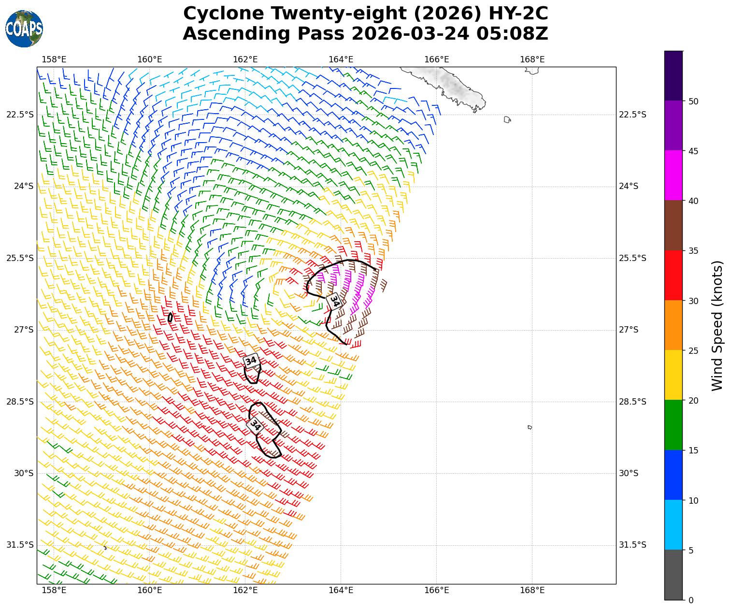The image size is (731, 611).
Task: Click the gray 0-5 knot colorbar segment
Action: [x=673, y=575]
